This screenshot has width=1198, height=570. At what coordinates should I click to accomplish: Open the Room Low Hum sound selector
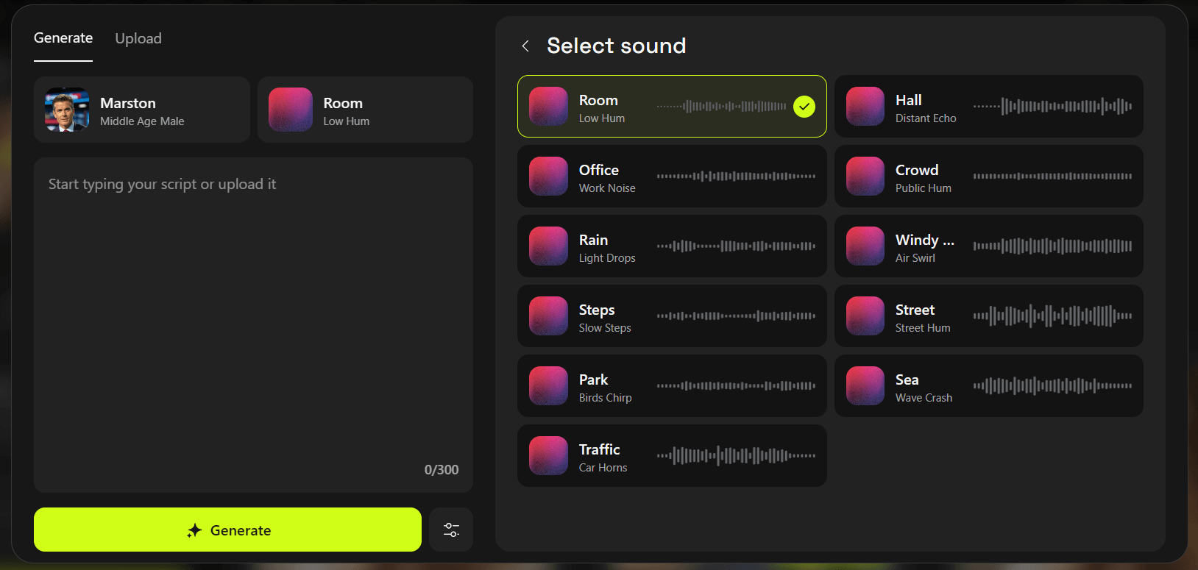[365, 110]
